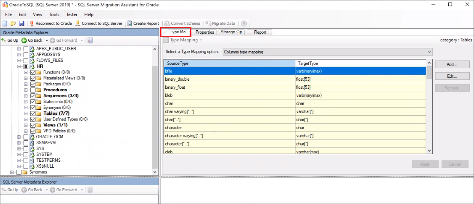Screen dimensions: 474x204
Task: Expand the Tables (7/7) node
Action: (x=26, y=113)
